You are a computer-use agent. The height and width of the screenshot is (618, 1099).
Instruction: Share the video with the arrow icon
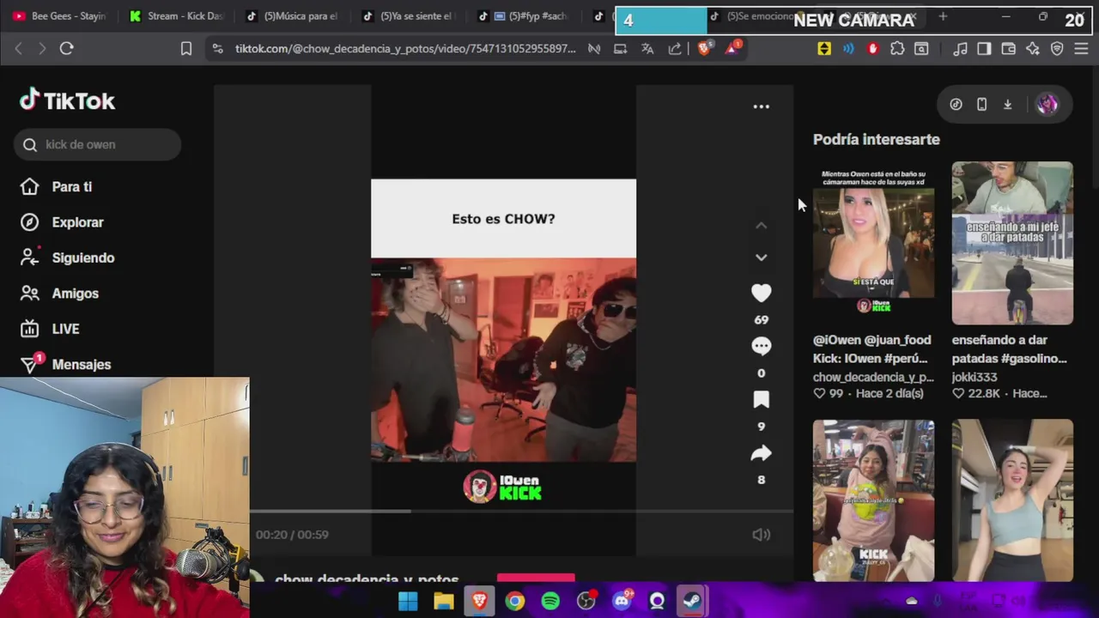pyautogui.click(x=761, y=453)
